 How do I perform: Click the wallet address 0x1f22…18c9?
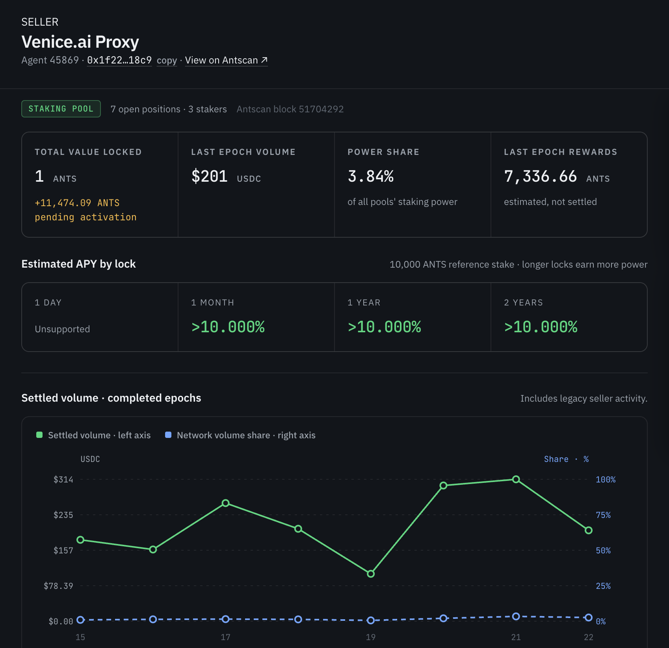point(119,60)
